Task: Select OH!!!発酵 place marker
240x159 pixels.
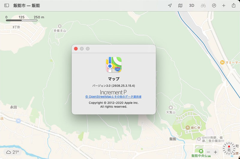Action: 199,139
